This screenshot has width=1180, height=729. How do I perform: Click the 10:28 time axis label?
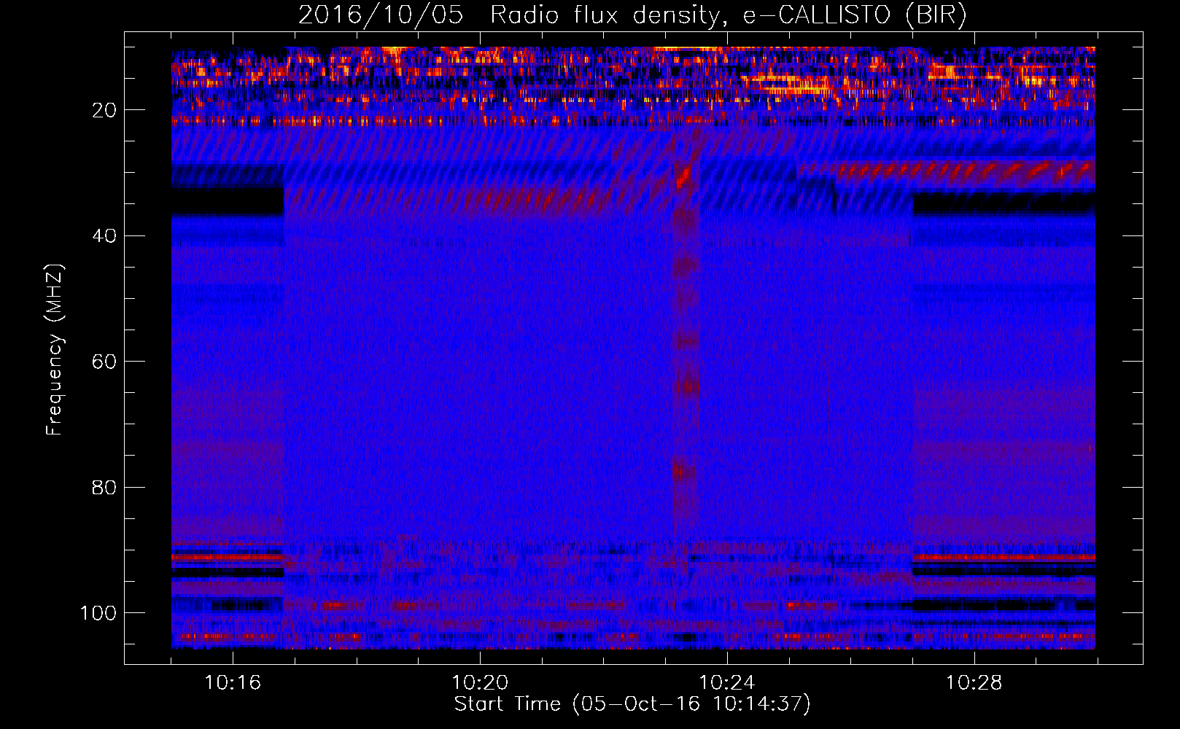click(x=974, y=683)
